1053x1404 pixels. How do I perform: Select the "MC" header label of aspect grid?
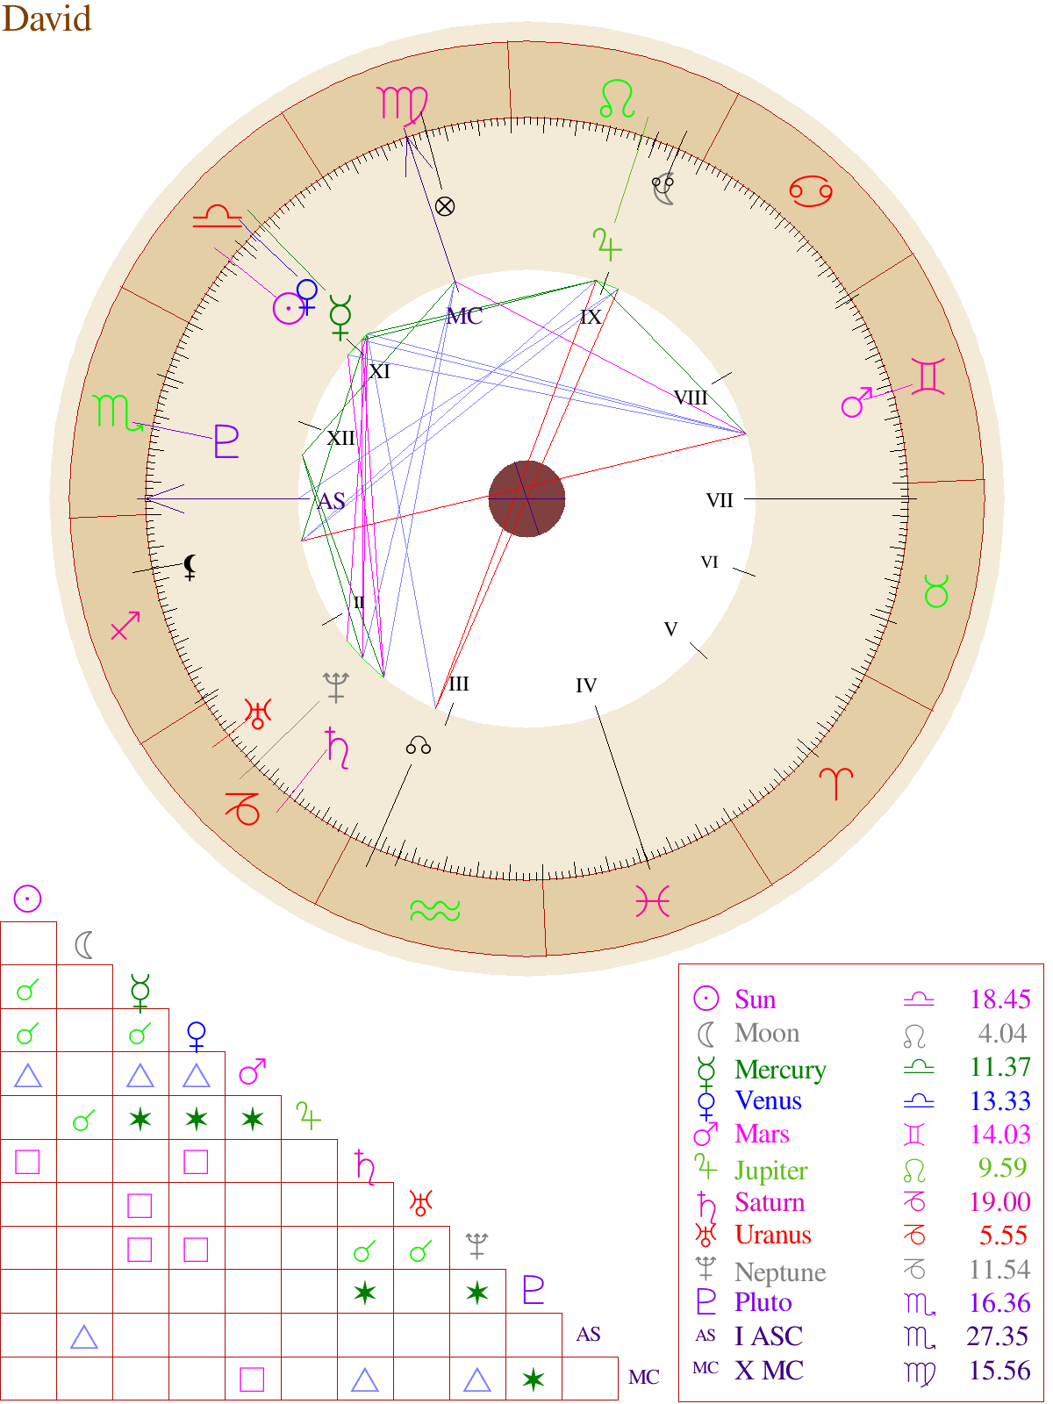644,1378
